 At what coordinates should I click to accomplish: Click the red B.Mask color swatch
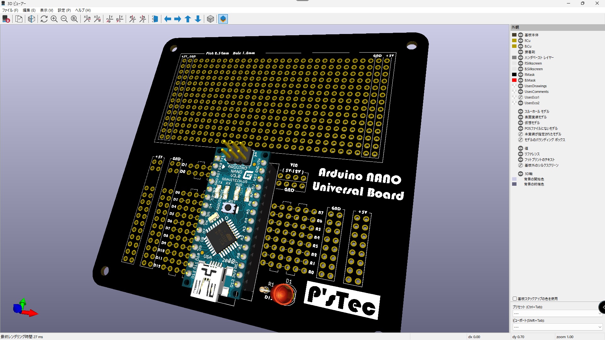[514, 80]
